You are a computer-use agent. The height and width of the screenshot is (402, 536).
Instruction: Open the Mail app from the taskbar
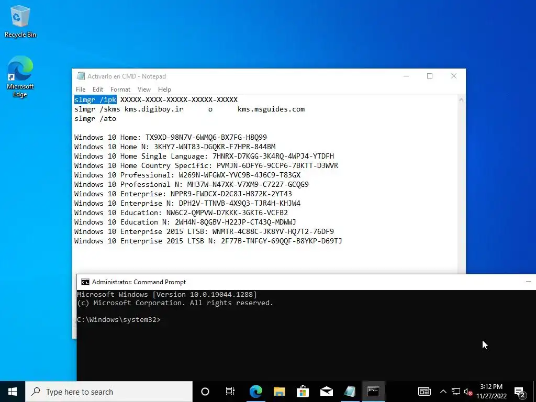[327, 392]
